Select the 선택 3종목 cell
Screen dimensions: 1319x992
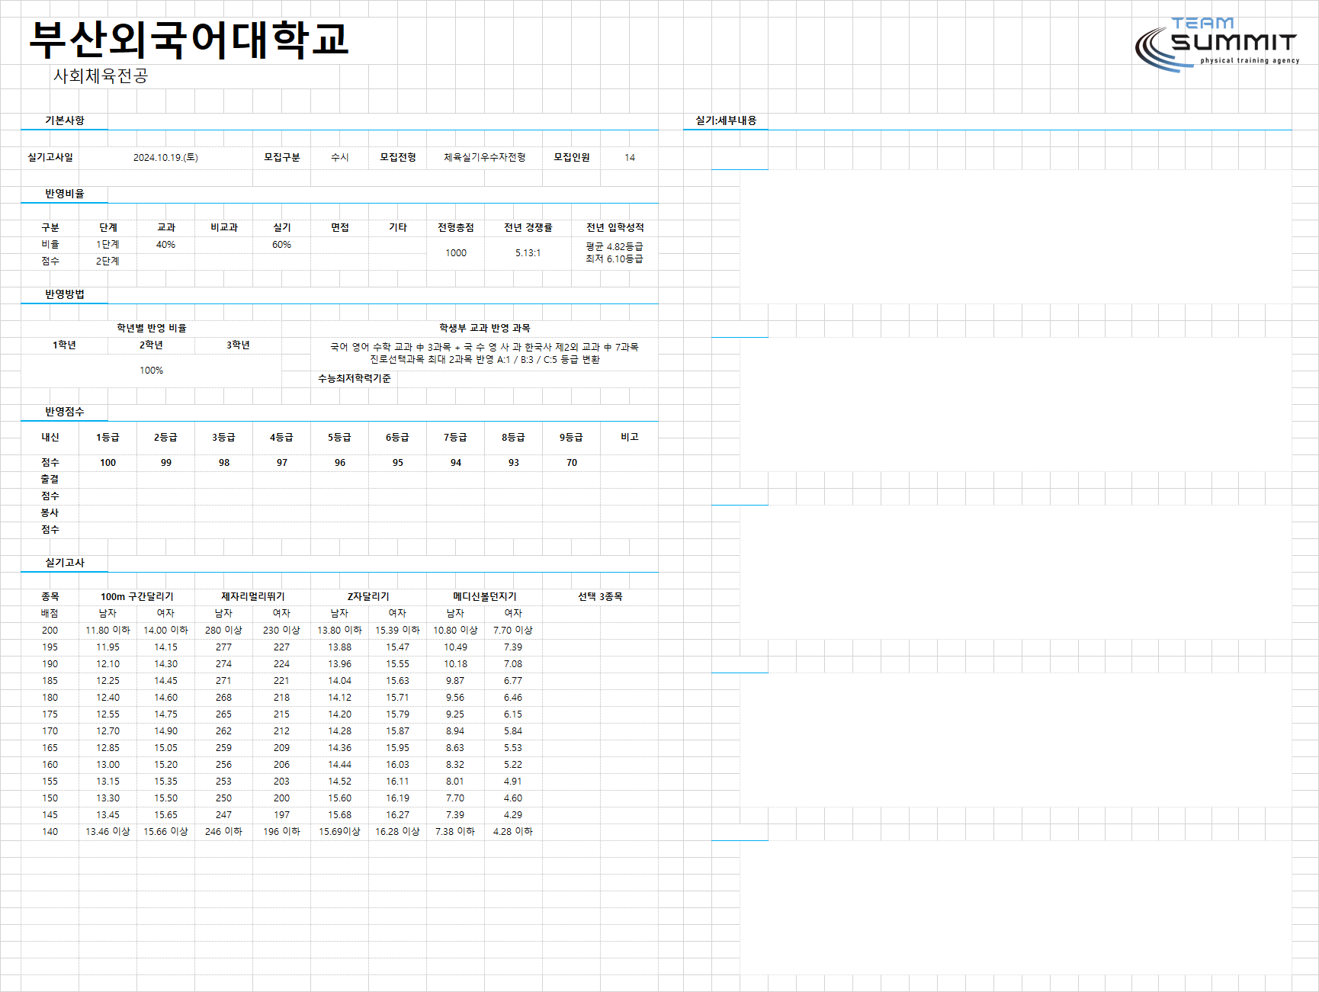(600, 596)
